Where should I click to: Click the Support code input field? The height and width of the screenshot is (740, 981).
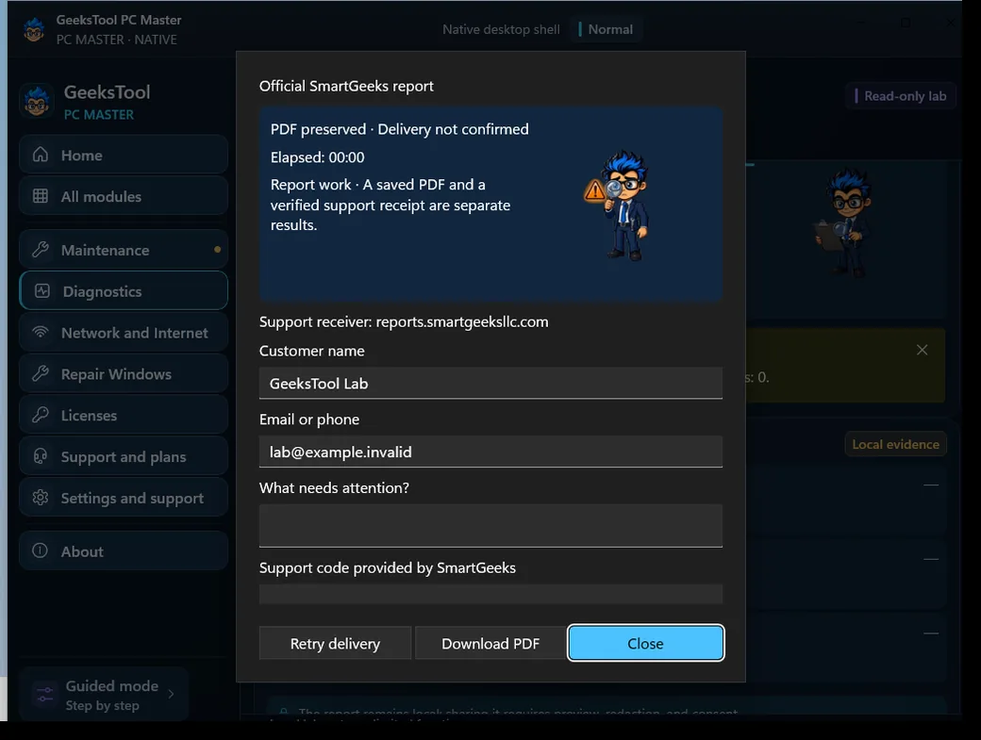point(490,594)
